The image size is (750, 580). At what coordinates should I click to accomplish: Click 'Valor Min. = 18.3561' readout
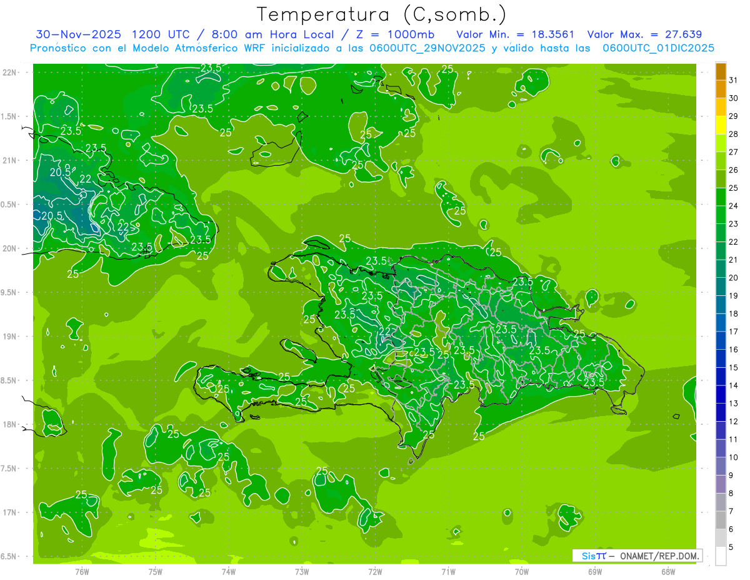point(516,34)
